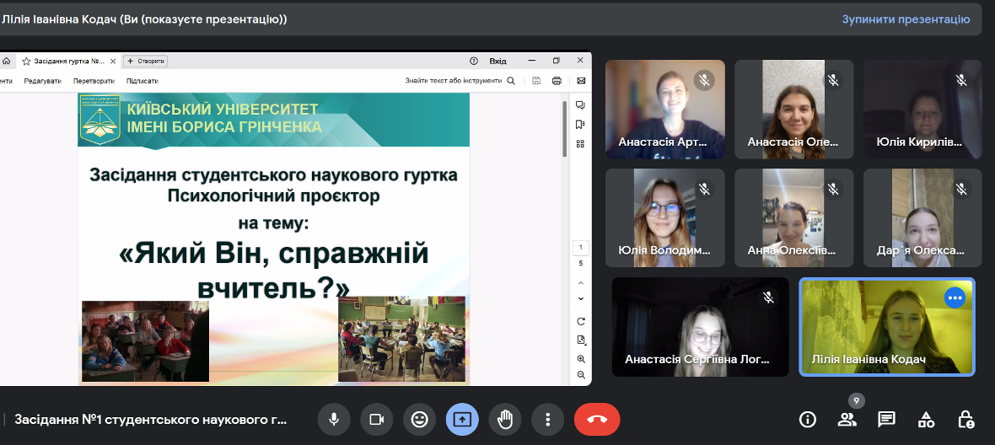Open the Перетворити menu
995x445 pixels.
click(x=94, y=81)
